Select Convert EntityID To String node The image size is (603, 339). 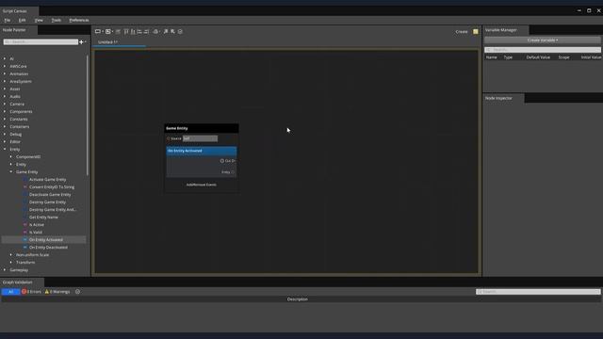52,186
